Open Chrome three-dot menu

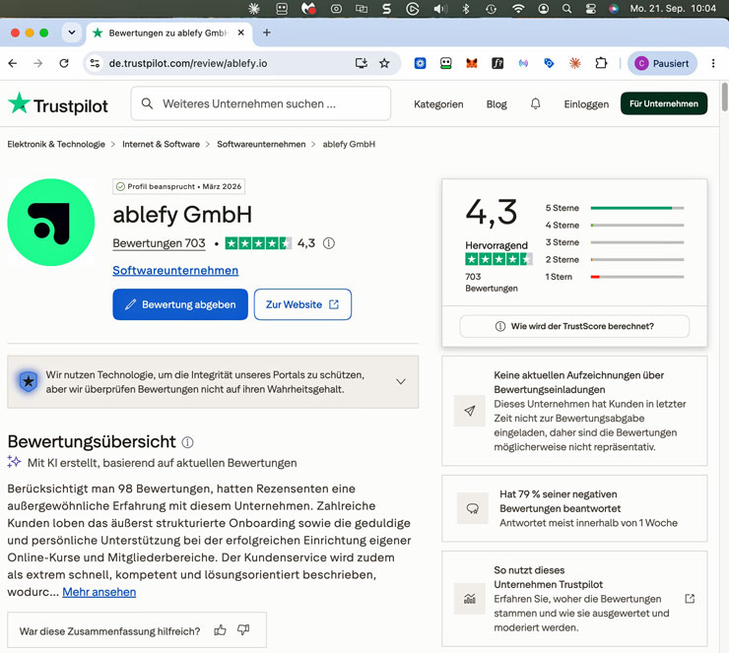tap(713, 63)
